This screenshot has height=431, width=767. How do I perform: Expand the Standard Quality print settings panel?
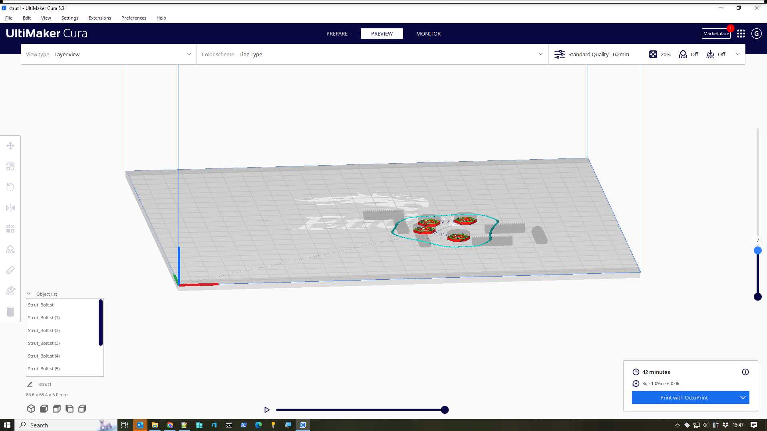[x=737, y=54]
